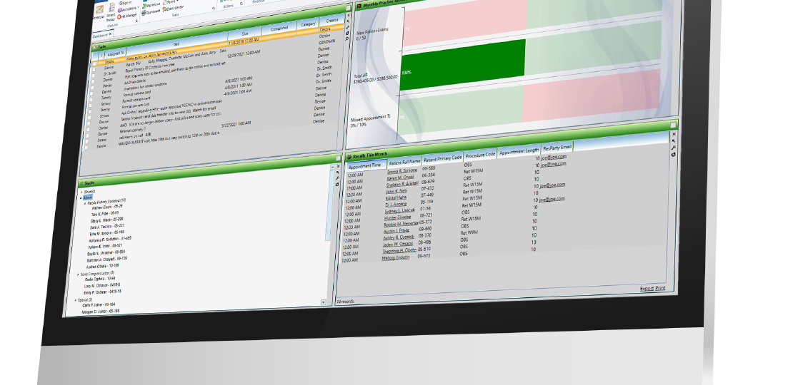Sort recalls by Procedure Code header
Image resolution: width=793 pixels, height=385 pixels.
pyautogui.click(x=481, y=155)
